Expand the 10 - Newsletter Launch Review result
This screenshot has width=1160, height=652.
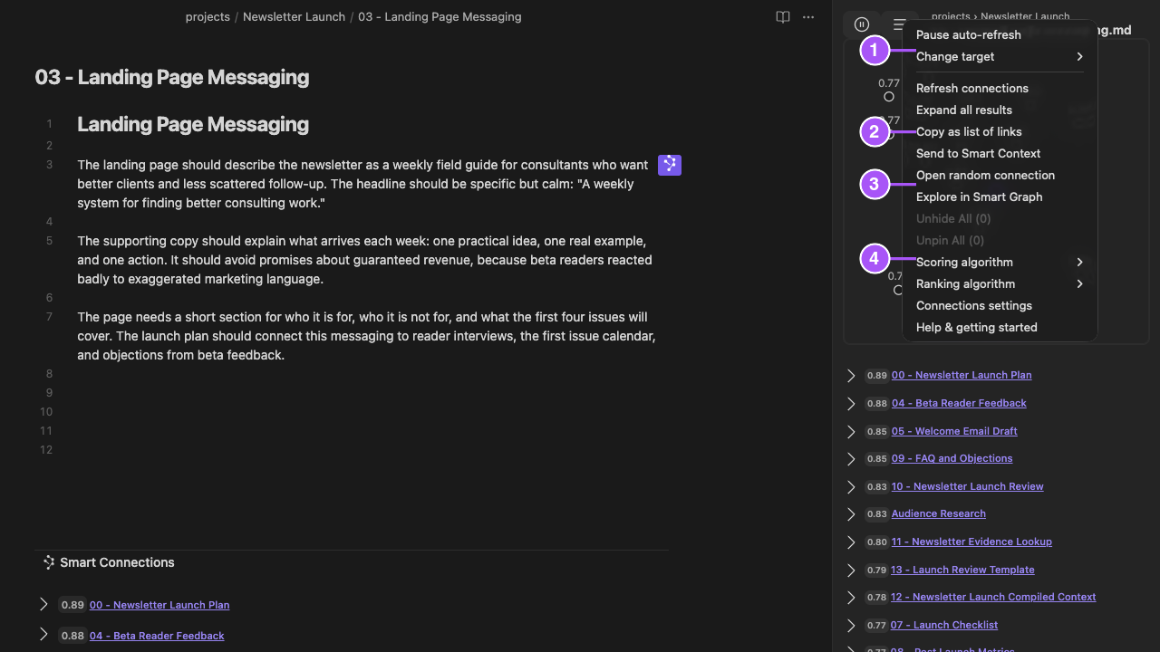pos(851,486)
